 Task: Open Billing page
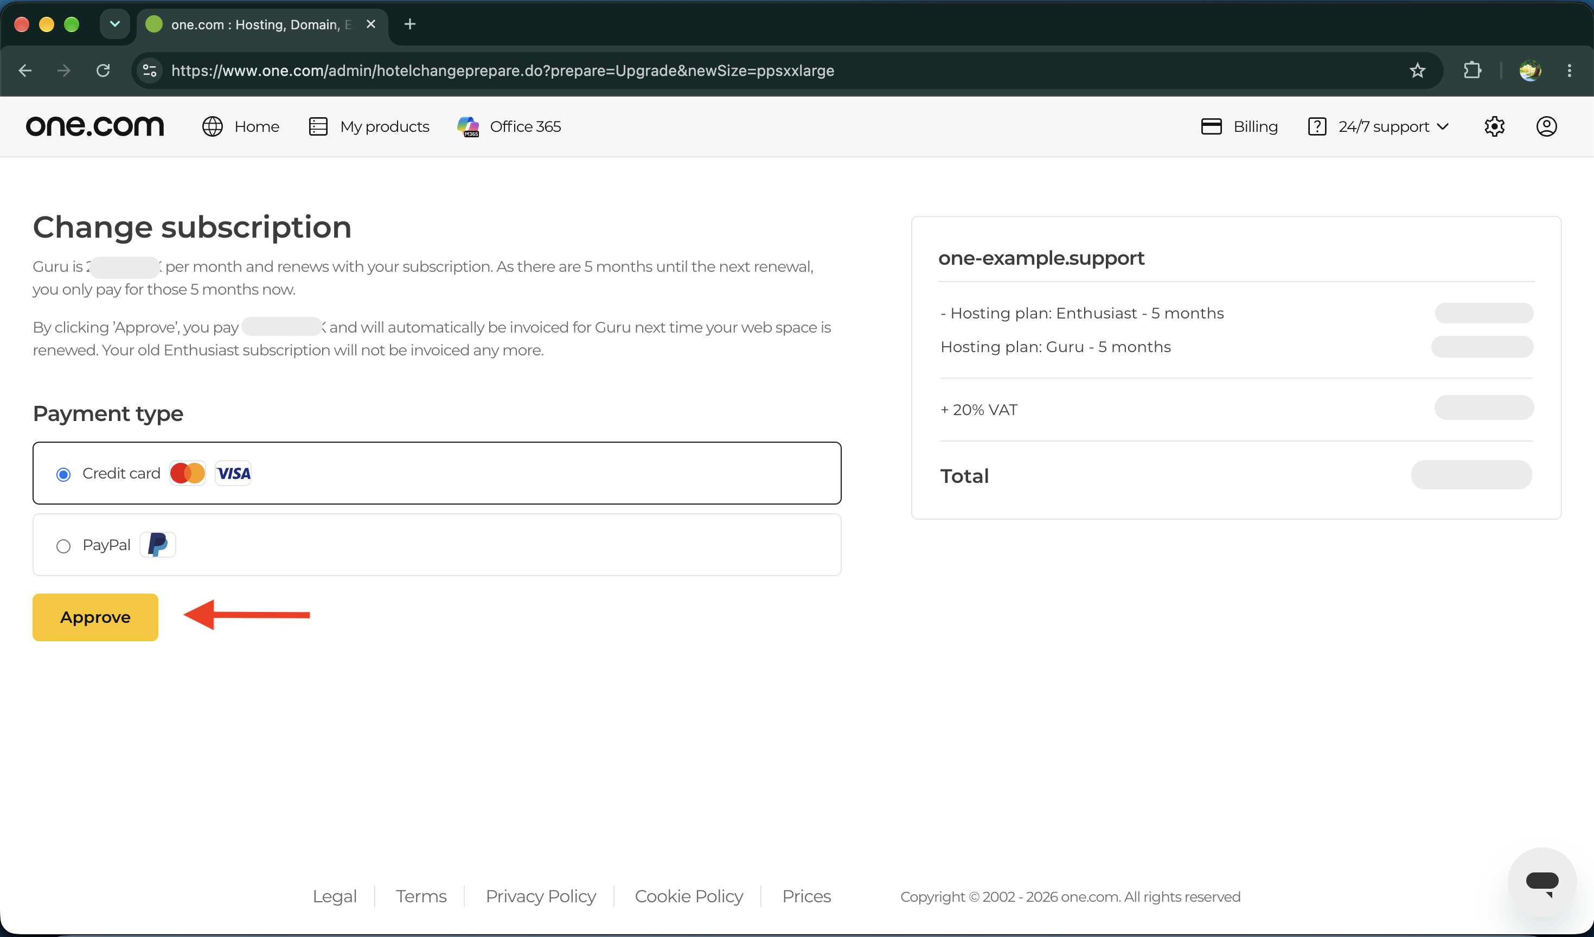click(x=1239, y=126)
